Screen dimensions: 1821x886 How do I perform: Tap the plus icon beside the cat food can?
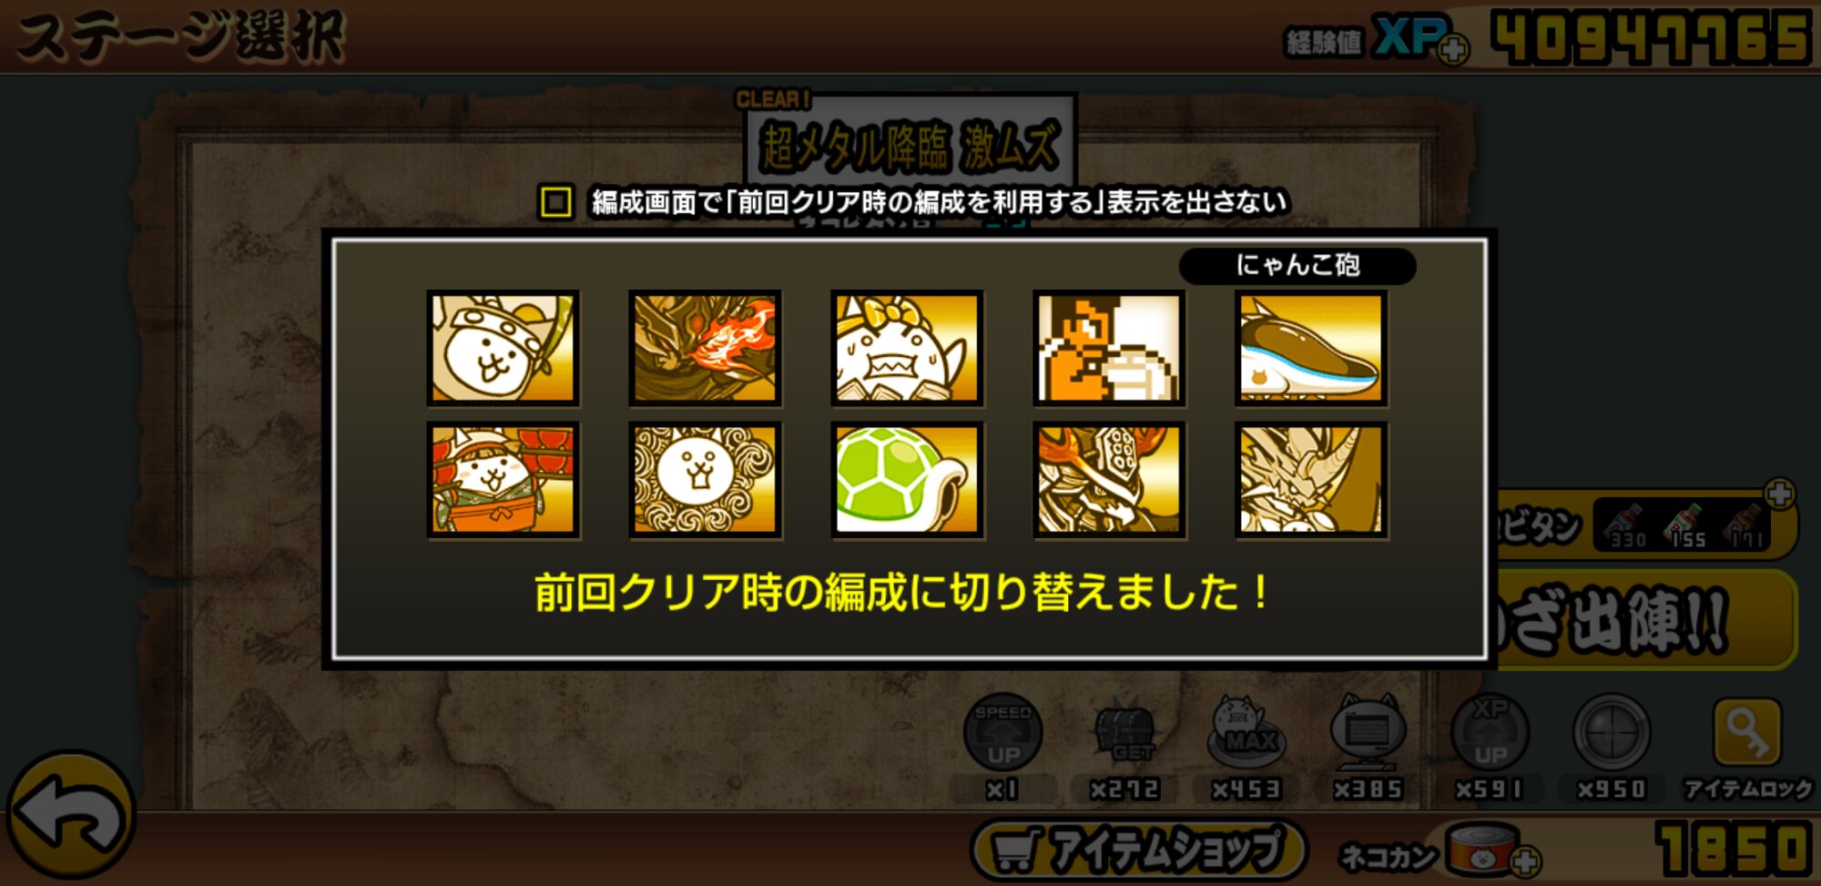1525,860
